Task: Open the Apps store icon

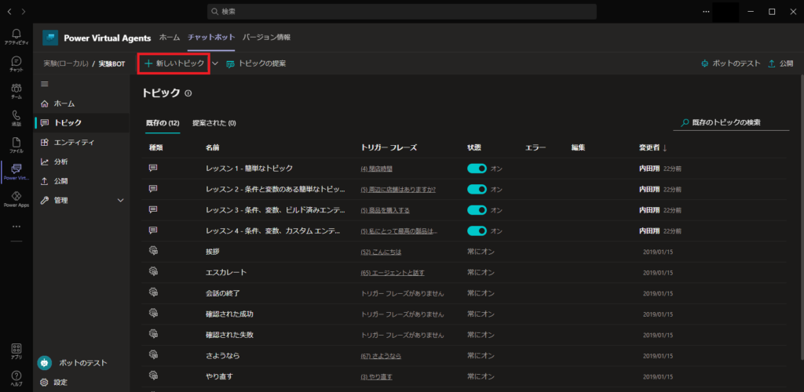Action: [x=16, y=348]
